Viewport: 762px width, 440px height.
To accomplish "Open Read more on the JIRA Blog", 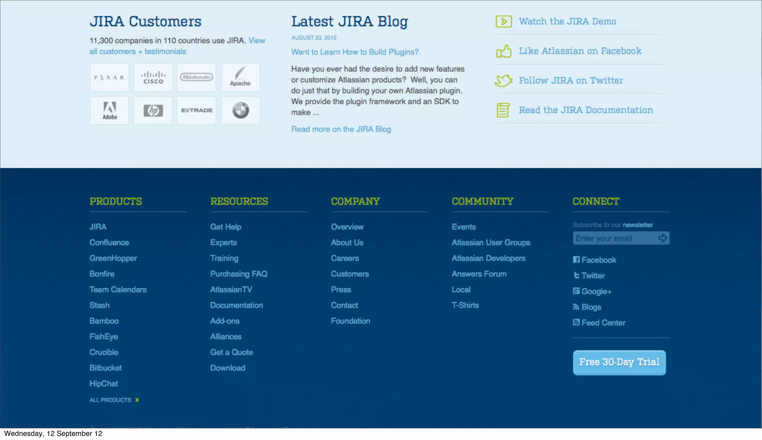I will 341,129.
